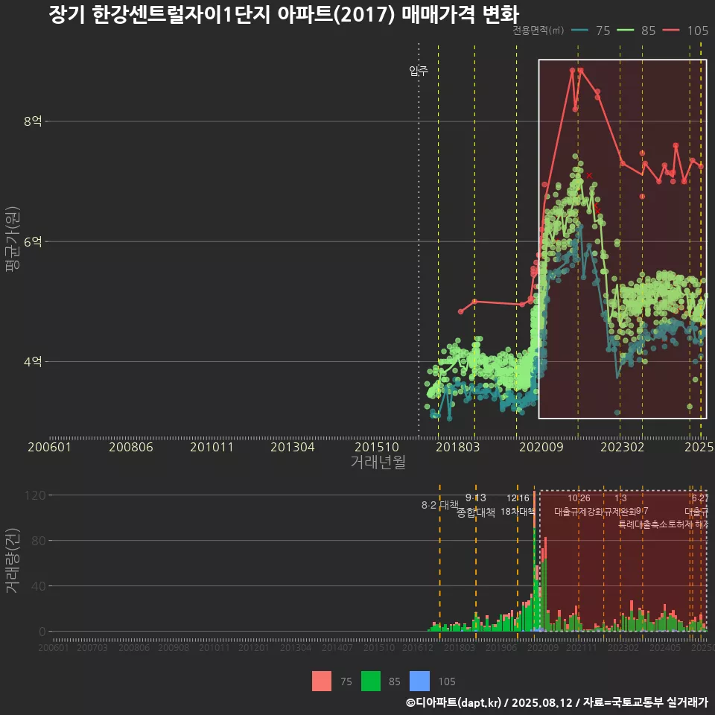Click 201612 on the volume chart axis

click(x=418, y=647)
